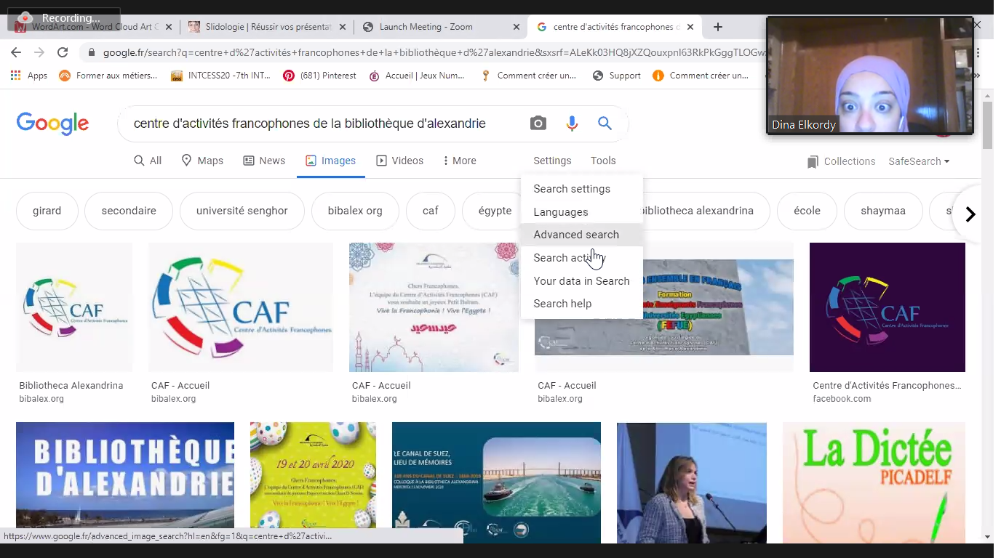Click the blue magnifier search icon
The width and height of the screenshot is (1001, 558).
click(605, 124)
